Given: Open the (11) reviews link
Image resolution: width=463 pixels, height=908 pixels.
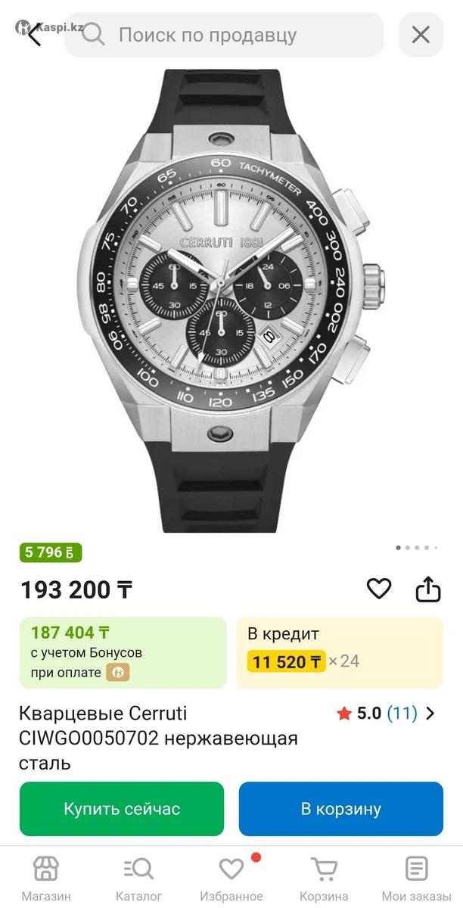Looking at the screenshot, I should (402, 713).
